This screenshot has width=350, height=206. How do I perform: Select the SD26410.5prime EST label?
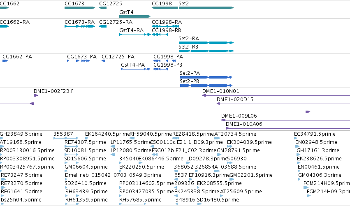pyautogui.click(x=86, y=184)
